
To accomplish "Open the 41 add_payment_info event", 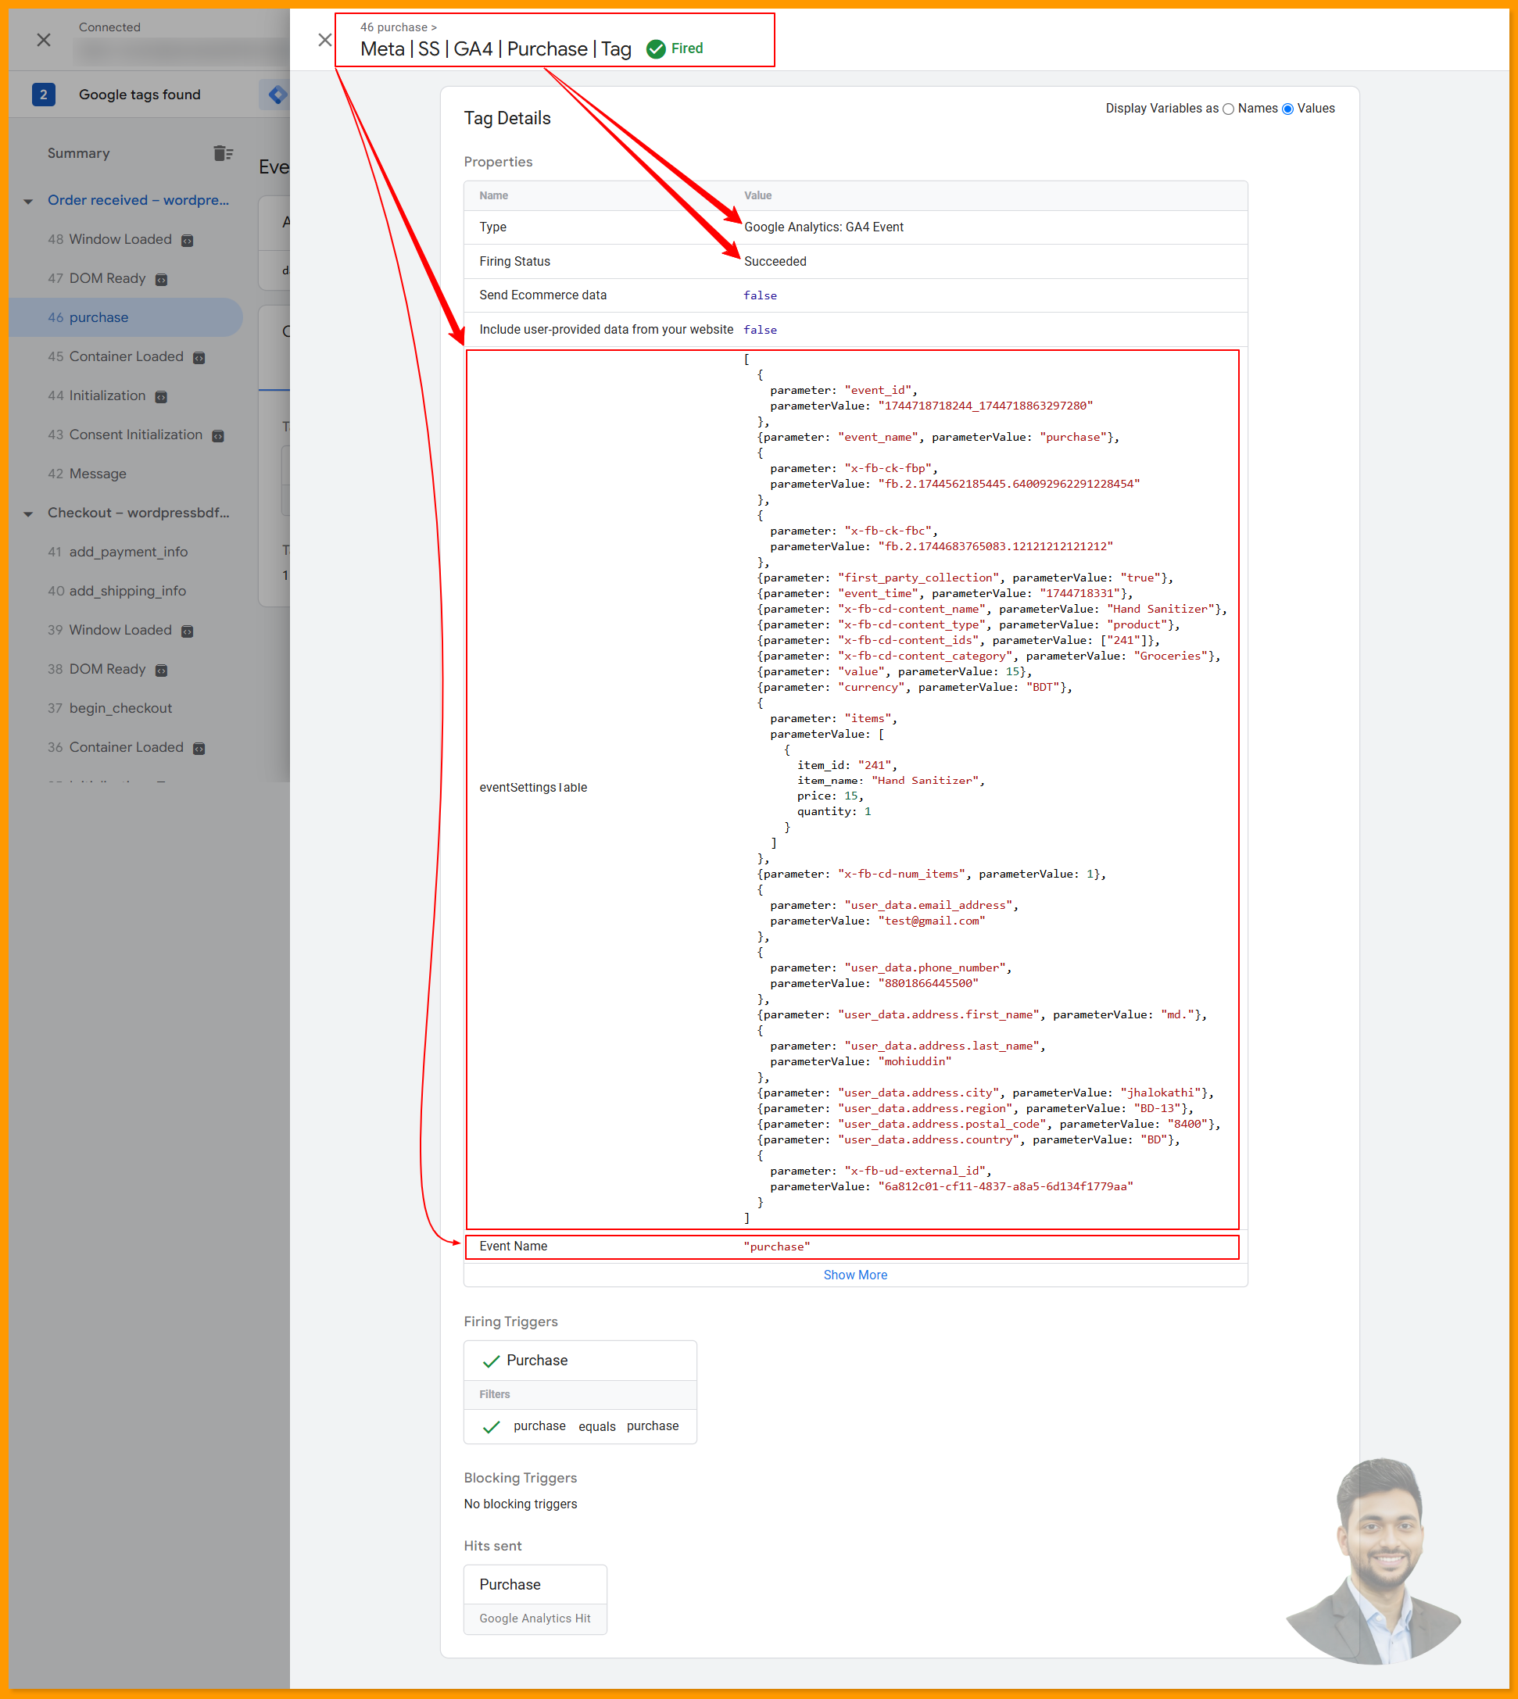I will pos(128,553).
